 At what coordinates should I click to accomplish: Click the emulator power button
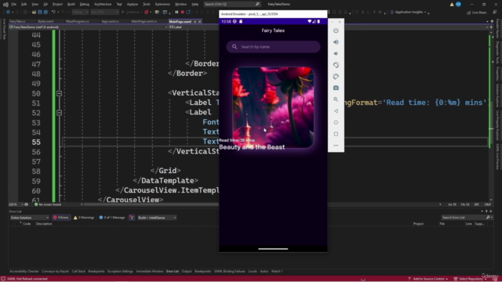click(336, 31)
